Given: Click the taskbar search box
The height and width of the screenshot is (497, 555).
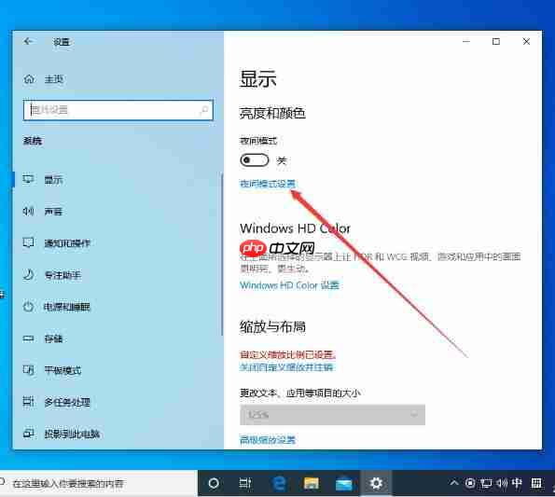Looking at the screenshot, I should coord(98,483).
